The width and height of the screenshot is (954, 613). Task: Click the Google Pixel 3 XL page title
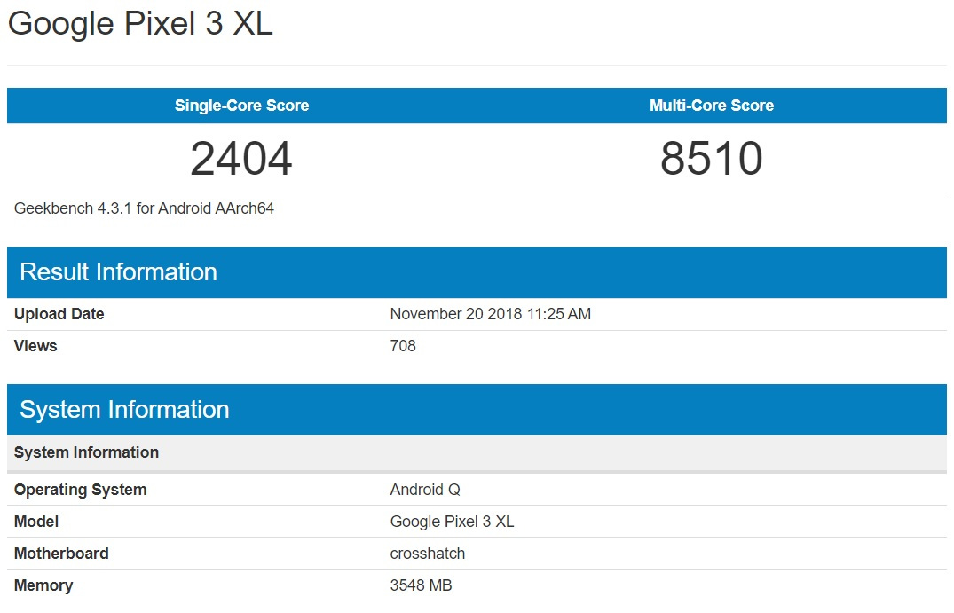pos(140,24)
